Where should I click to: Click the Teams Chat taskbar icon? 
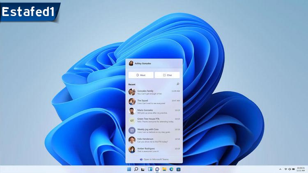157,169
